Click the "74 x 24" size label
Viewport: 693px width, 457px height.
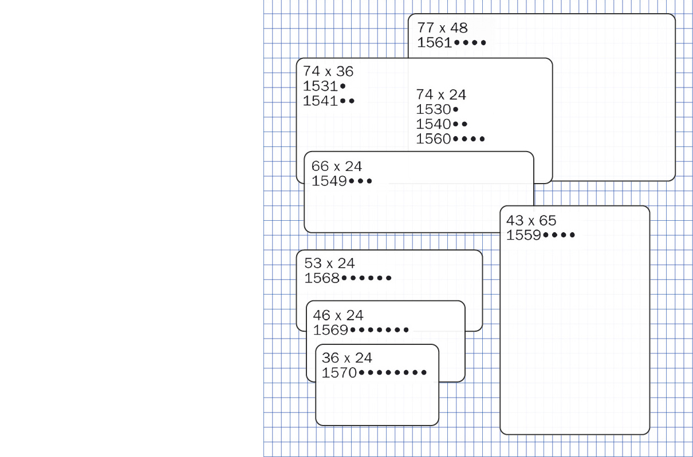441,95
